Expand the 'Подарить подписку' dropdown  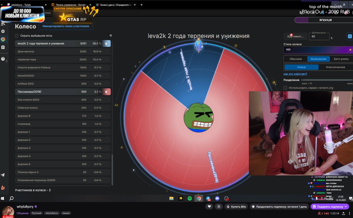(346, 207)
